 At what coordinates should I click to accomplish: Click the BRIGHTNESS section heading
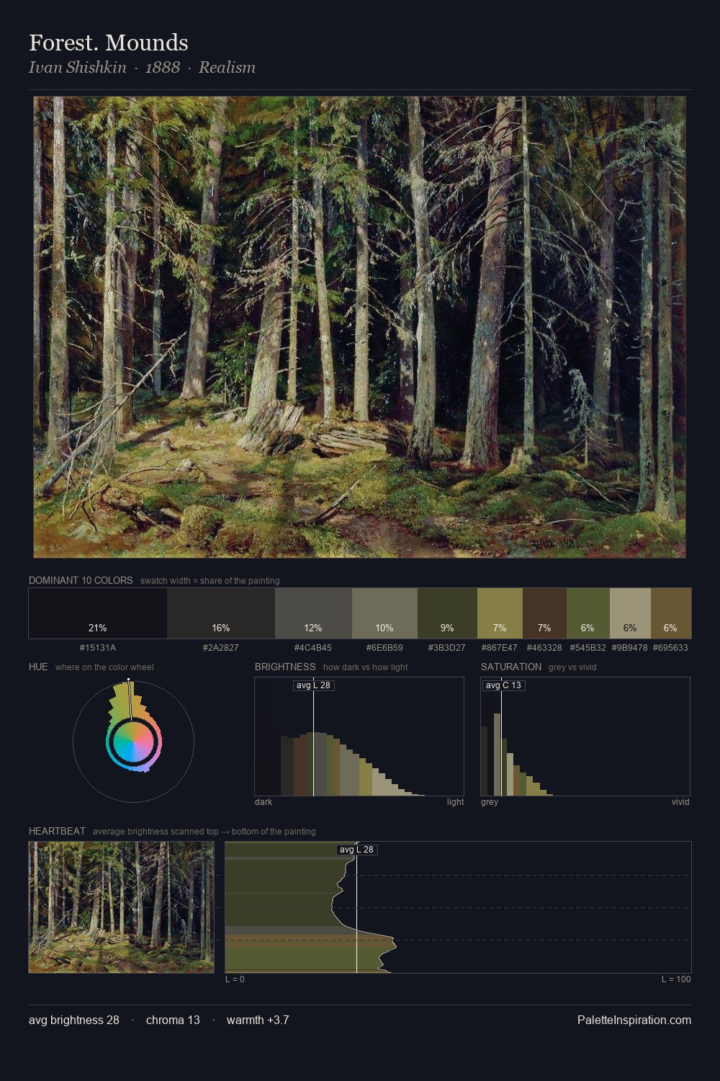(x=285, y=667)
